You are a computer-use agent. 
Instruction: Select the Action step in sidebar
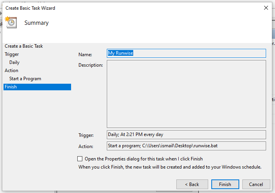click(x=11, y=71)
